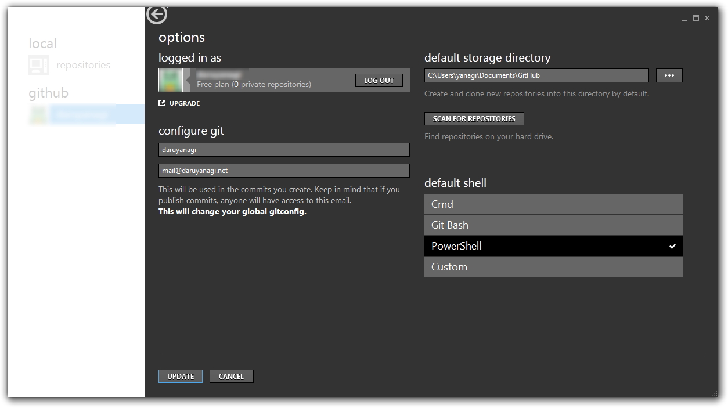
Task: Click the UPGRADE external link icon
Action: pos(162,103)
